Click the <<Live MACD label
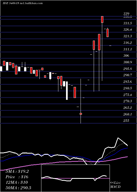This screenshot has width=137, height=192. pos(115,185)
